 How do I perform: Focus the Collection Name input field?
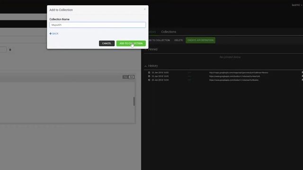click(x=98, y=25)
